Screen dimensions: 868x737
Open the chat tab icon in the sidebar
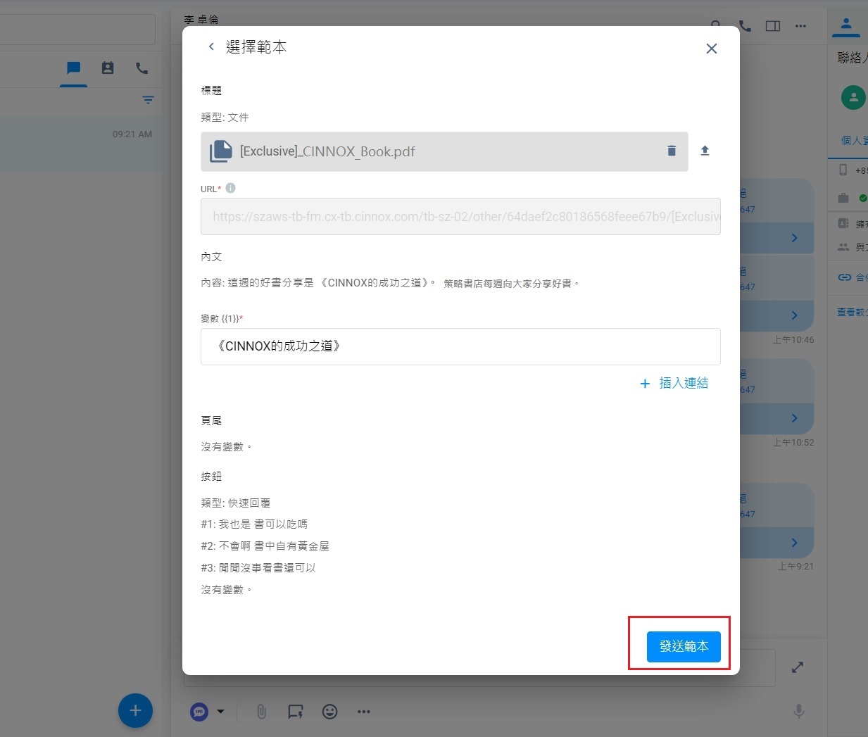[x=73, y=68]
